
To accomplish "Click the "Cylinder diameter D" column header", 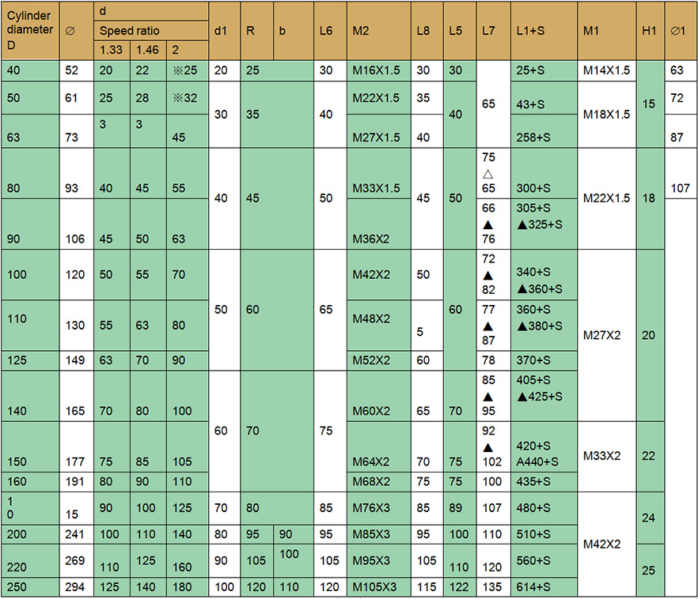I will (30, 31).
